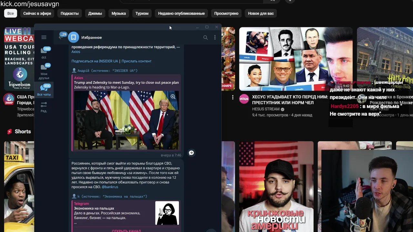Open the HESUS channel avatar

click(244, 99)
